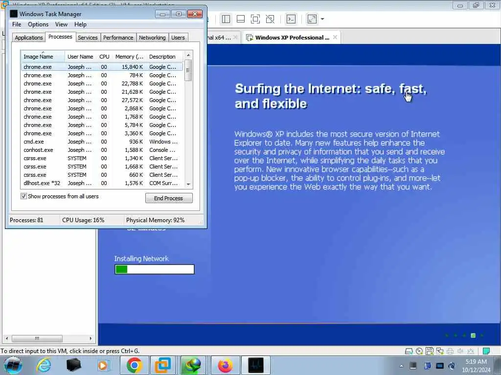Open the stretch guest dropdown arrow
Viewport: 501px width, 375px height.
click(x=322, y=19)
